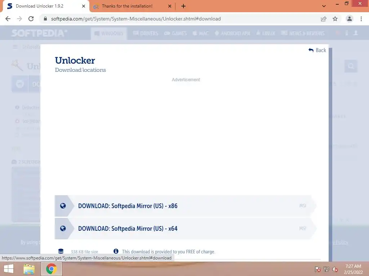This screenshot has height=276, width=369.
Task: Click the '338 KB file size' text
Action: pyautogui.click(x=84, y=252)
